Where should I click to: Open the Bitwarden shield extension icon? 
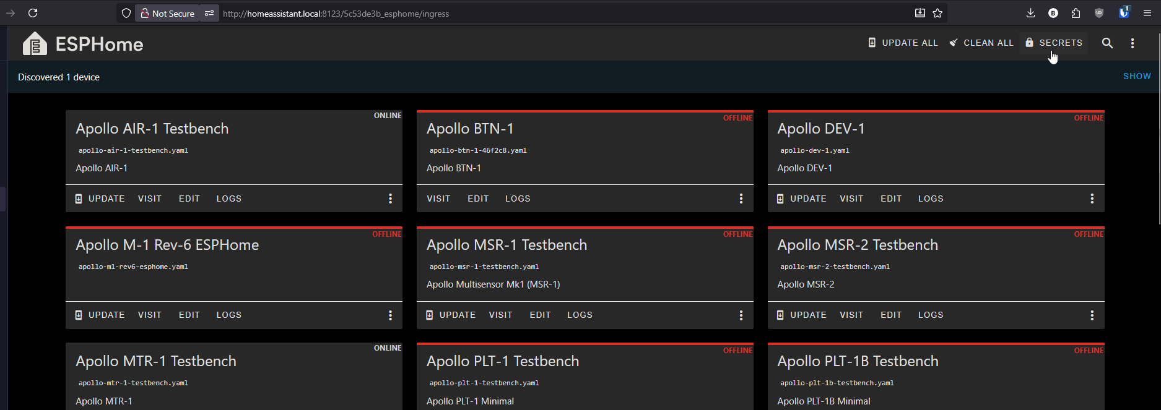point(1123,13)
